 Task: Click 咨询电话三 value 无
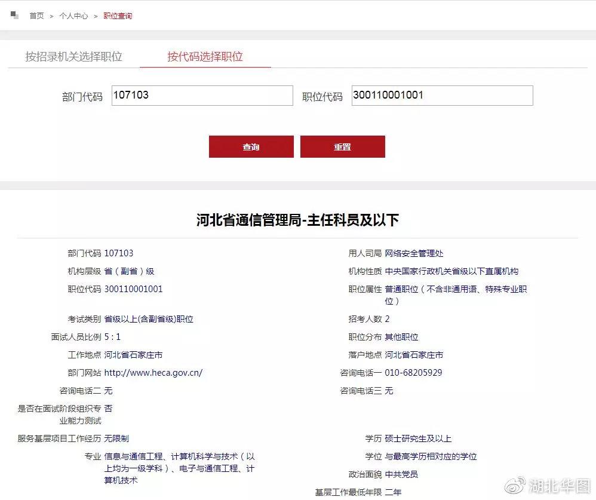click(389, 391)
